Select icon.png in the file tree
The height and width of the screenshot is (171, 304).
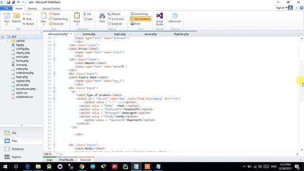(x=21, y=65)
